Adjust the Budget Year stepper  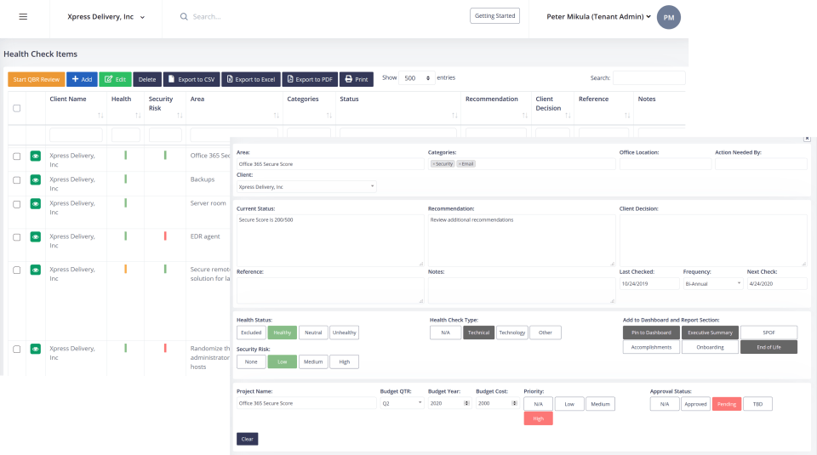pos(466,403)
